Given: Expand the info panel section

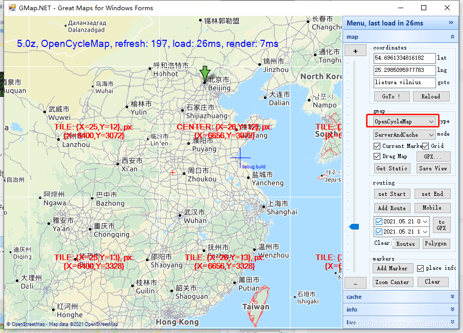Looking at the screenshot, I should pyautogui.click(x=452, y=309).
